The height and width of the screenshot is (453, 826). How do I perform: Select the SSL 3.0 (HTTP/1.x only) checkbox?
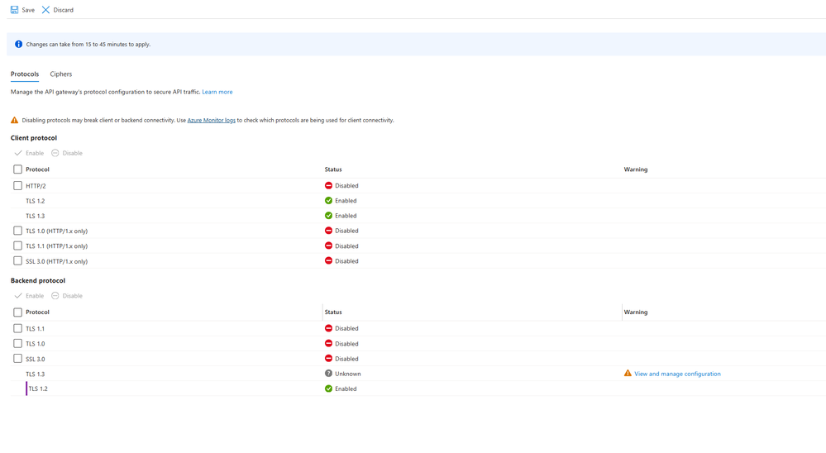tap(17, 260)
